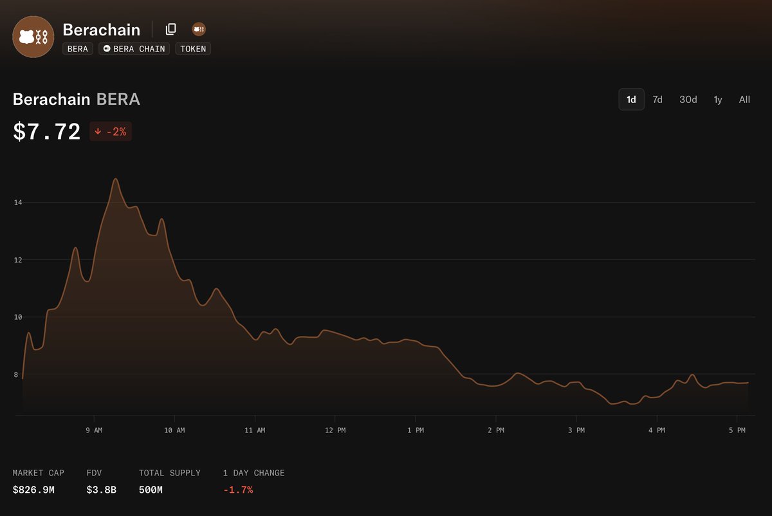Click the $7.72 current price
The image size is (772, 516).
coord(47,131)
